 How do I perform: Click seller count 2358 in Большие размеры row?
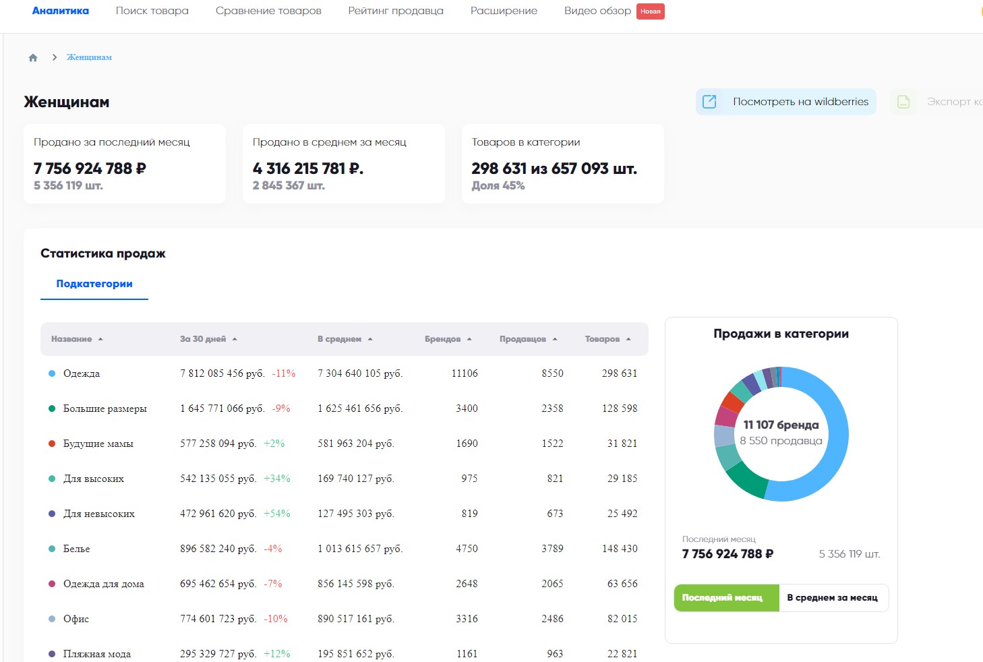(x=552, y=409)
